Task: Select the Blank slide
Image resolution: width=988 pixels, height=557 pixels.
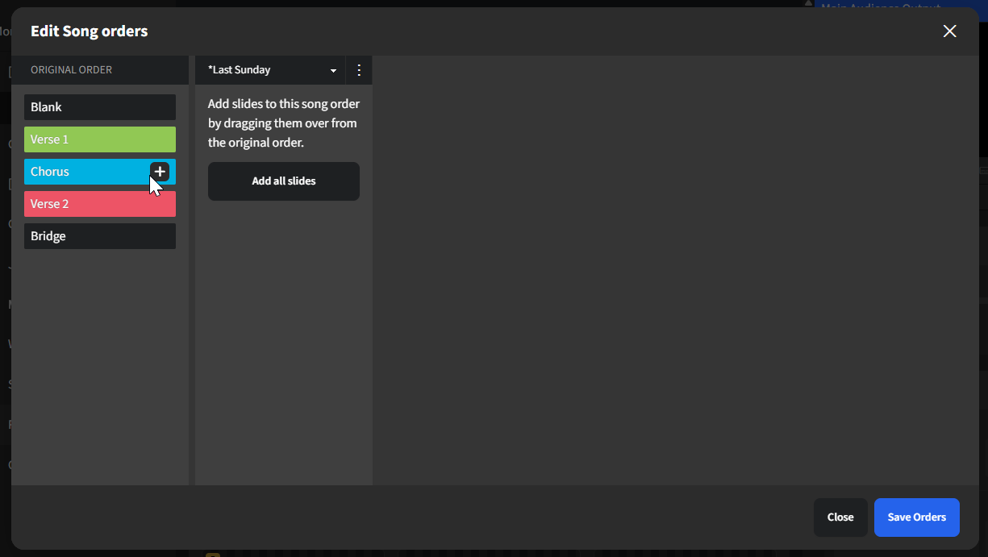Action: pos(99,106)
